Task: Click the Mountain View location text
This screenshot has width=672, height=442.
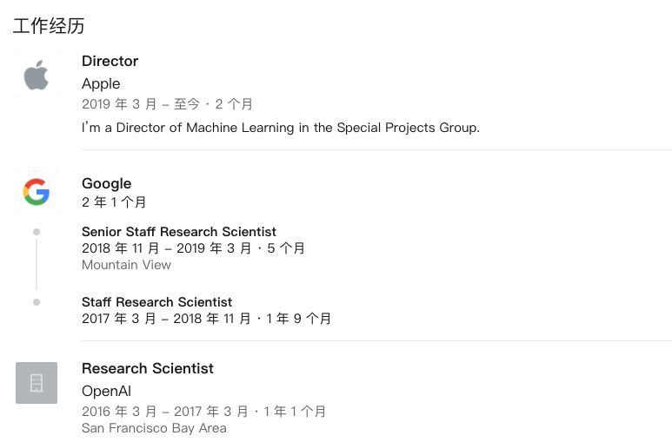Action: tap(126, 265)
